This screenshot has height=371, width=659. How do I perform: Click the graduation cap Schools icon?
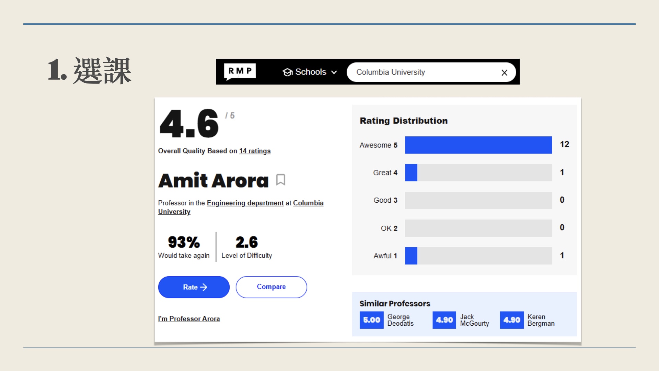(x=287, y=72)
